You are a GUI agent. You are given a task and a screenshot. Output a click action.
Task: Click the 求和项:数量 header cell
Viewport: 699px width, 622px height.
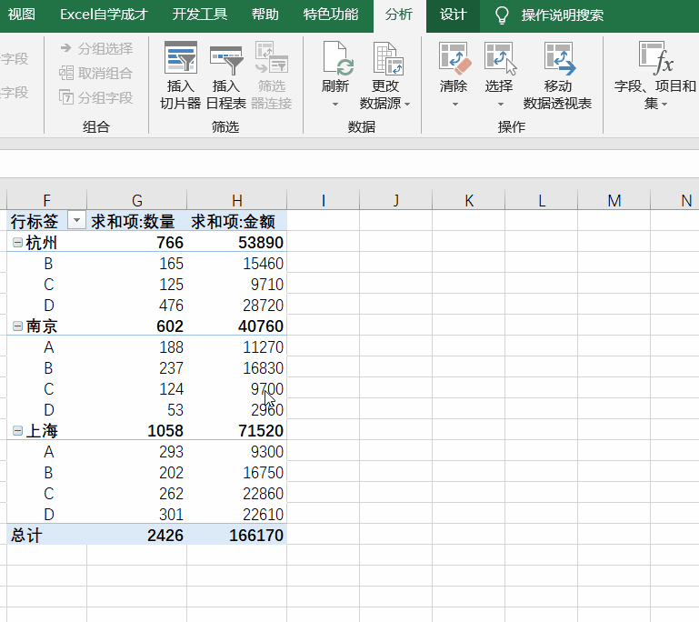pos(137,221)
